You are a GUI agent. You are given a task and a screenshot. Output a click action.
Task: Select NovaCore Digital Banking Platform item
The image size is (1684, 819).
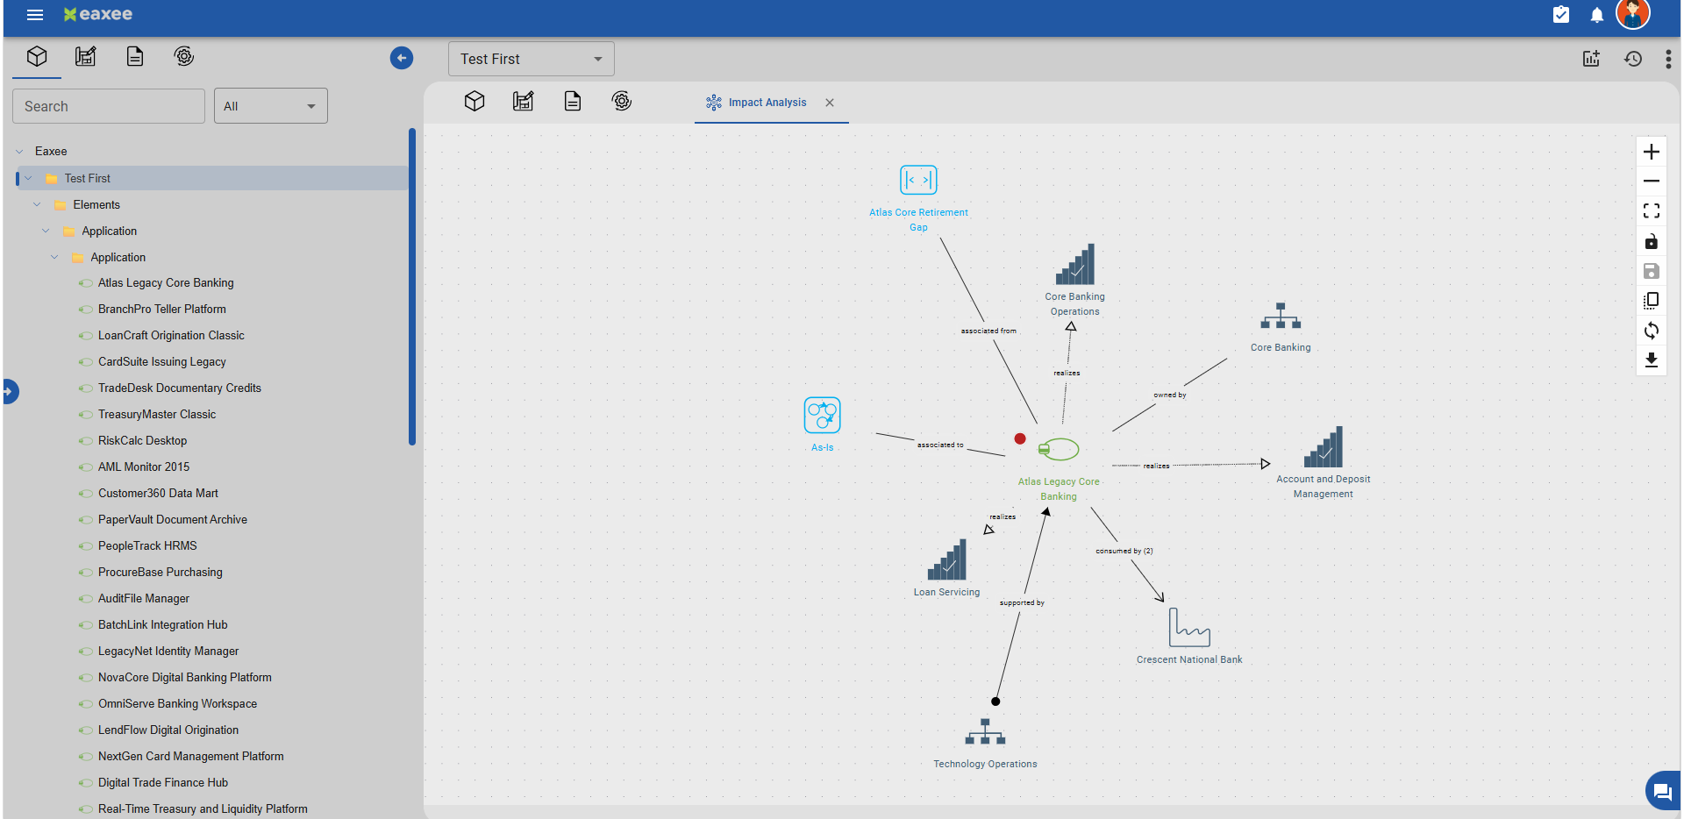[185, 678]
